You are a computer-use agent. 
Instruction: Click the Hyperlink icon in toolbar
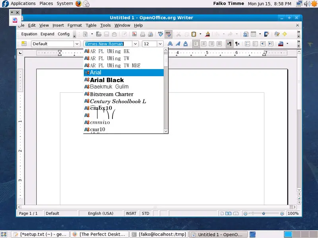pos(246,34)
